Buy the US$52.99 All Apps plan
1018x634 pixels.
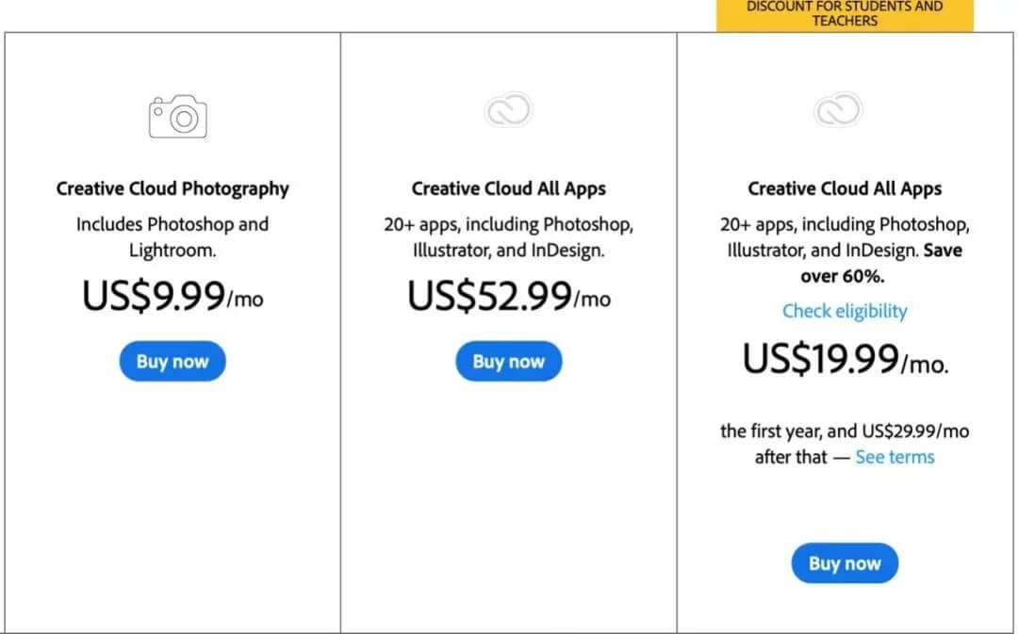point(508,362)
